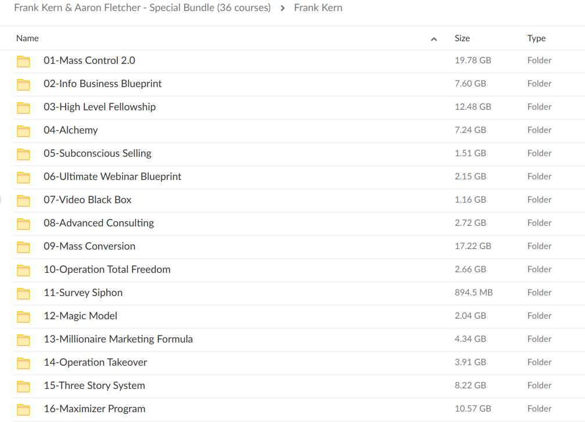Open the 02-Info Business Blueprint folder
This screenshot has width=585, height=422.
pos(103,84)
